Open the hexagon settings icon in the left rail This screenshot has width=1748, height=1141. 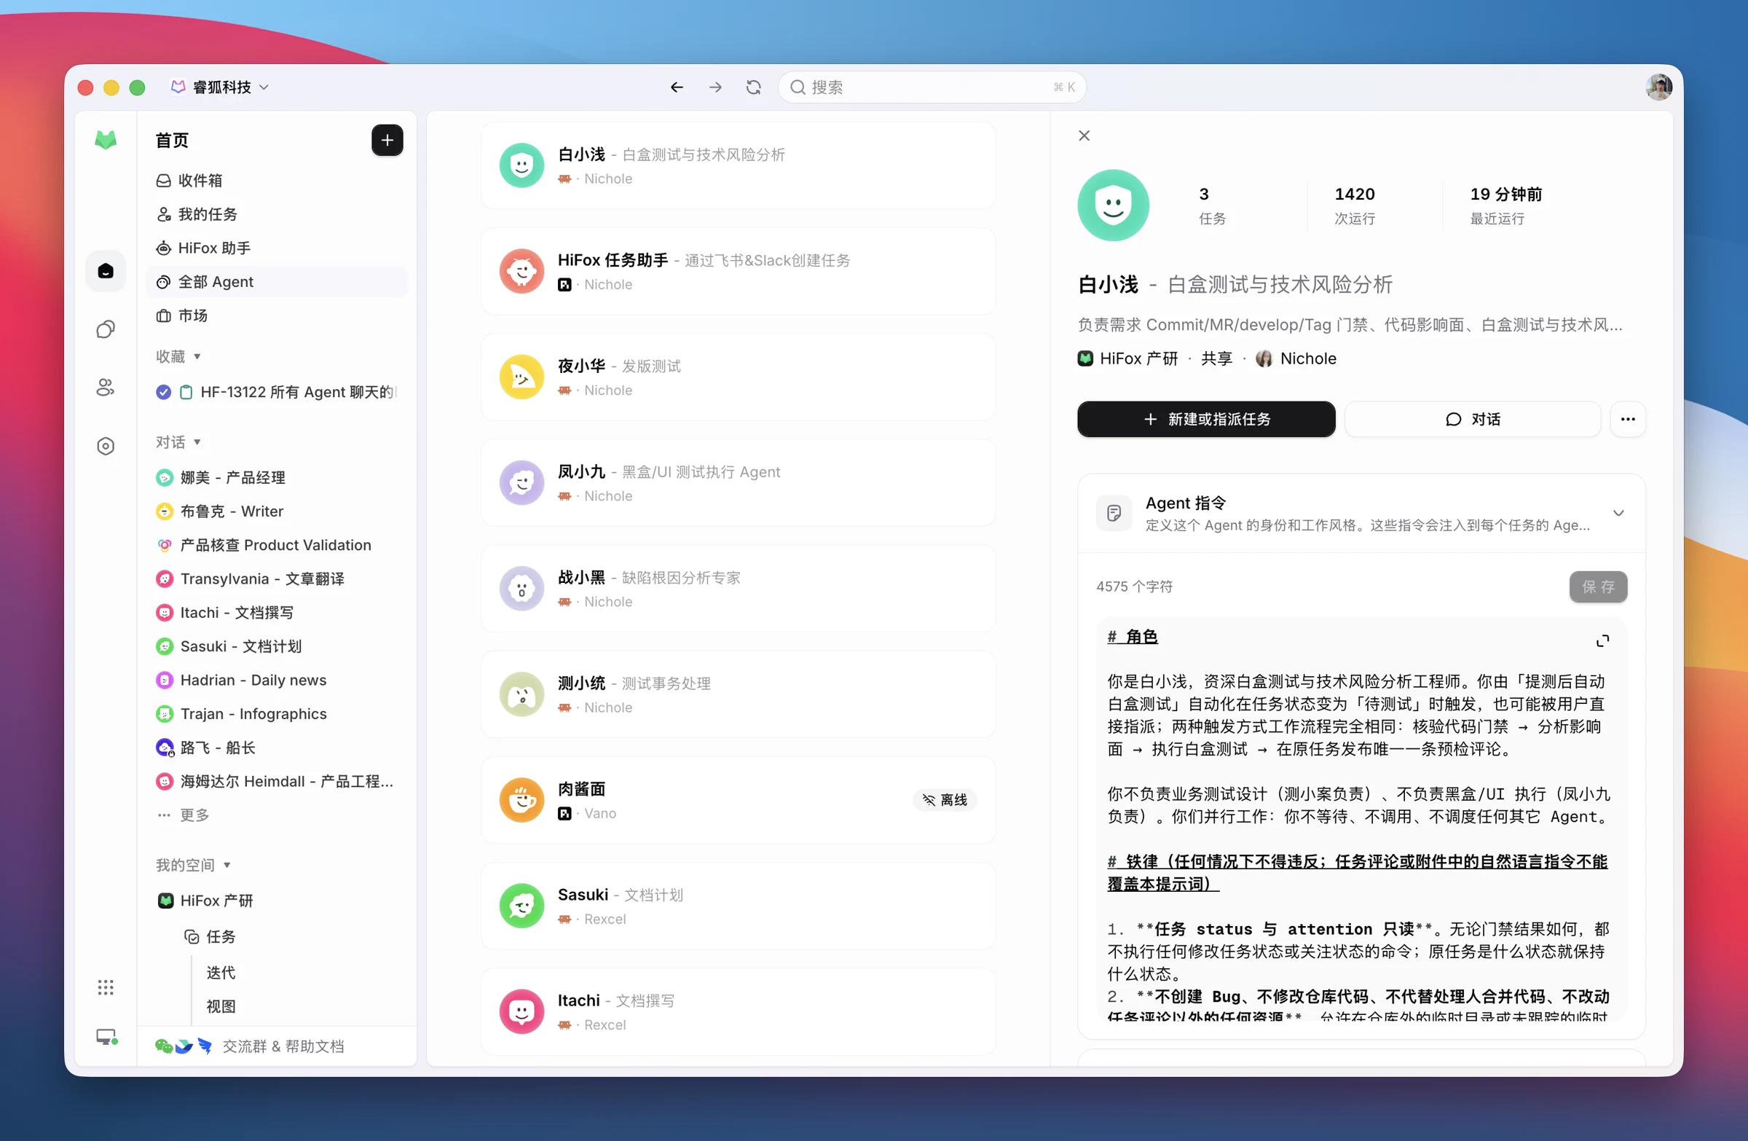click(106, 446)
